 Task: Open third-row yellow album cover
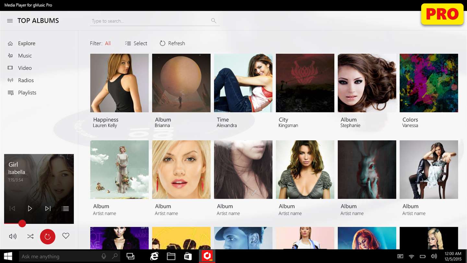[x=181, y=238]
